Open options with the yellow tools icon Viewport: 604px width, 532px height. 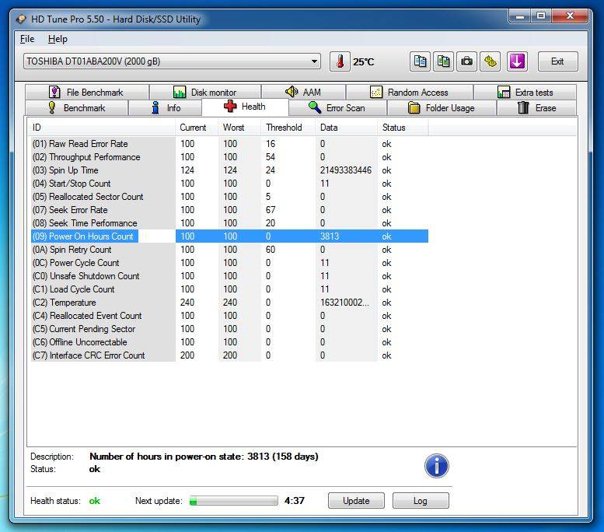(x=491, y=61)
